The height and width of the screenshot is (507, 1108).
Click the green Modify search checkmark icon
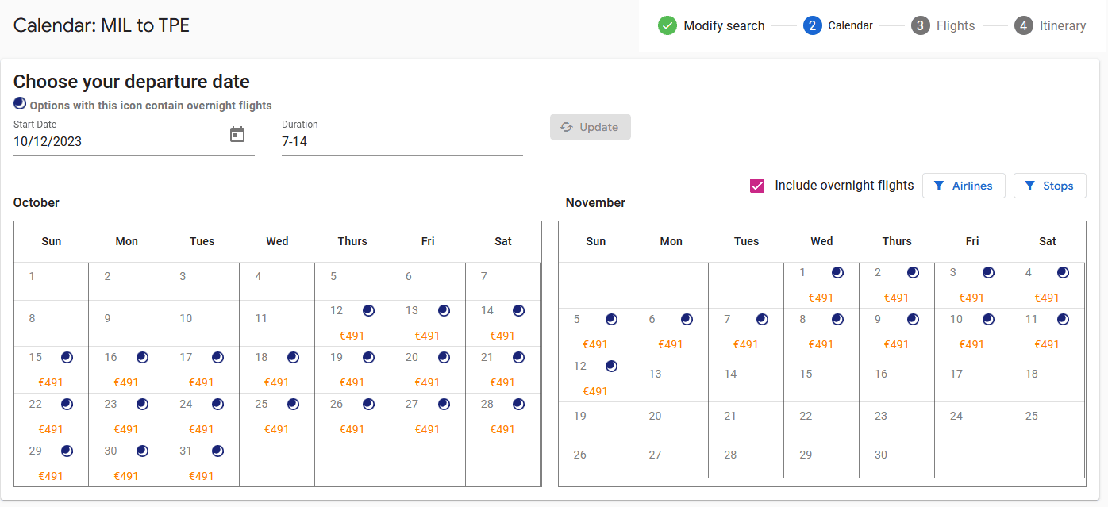[667, 25]
